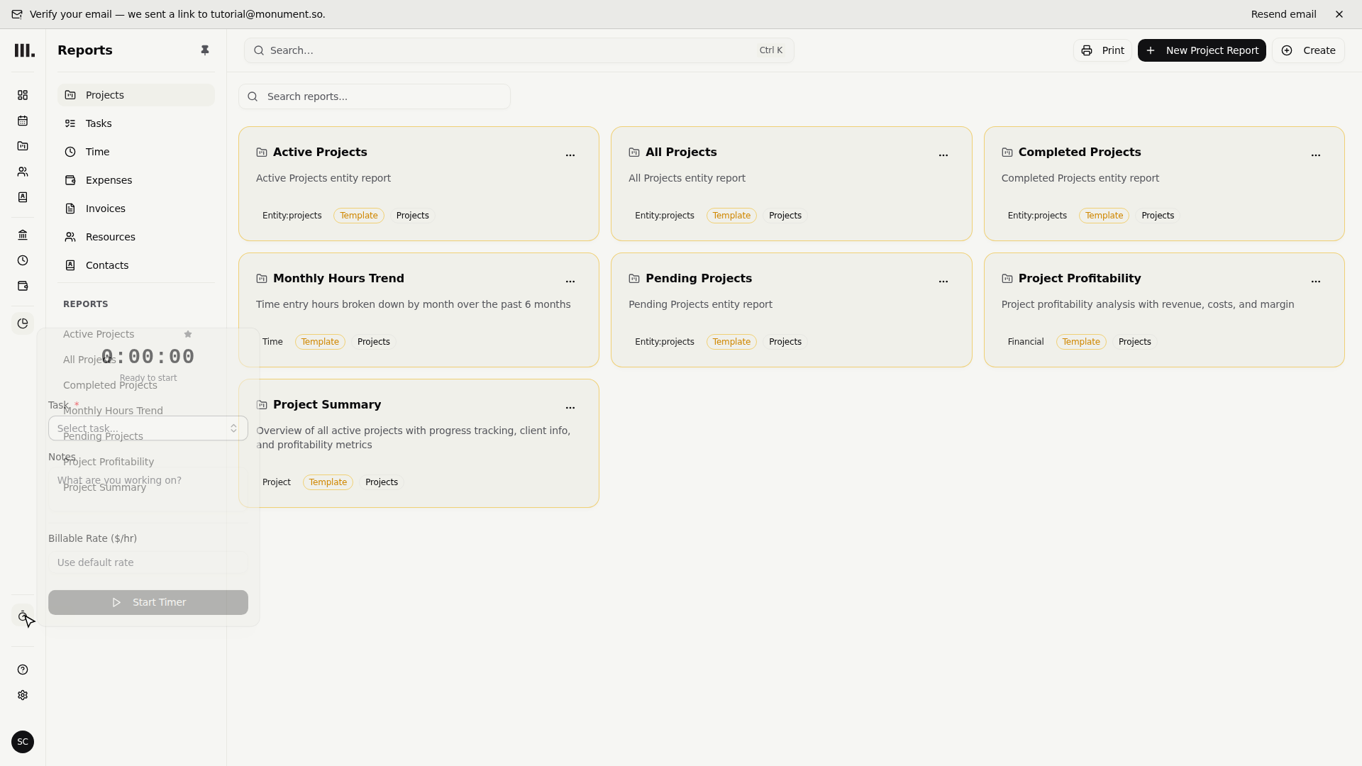Toggle favorite star for Active Projects
The height and width of the screenshot is (766, 1362).
pos(188,334)
